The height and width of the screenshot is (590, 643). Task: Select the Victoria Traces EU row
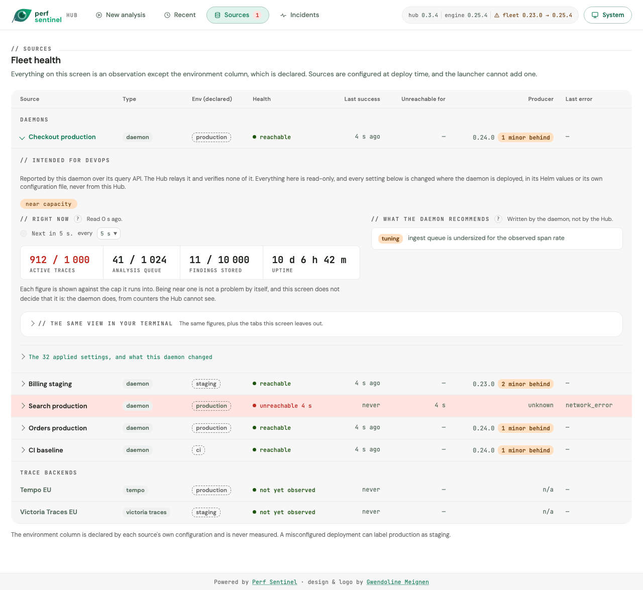point(321,512)
